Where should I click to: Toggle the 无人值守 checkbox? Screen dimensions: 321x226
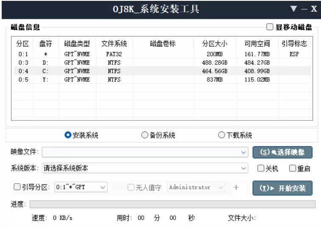[x=131, y=187]
